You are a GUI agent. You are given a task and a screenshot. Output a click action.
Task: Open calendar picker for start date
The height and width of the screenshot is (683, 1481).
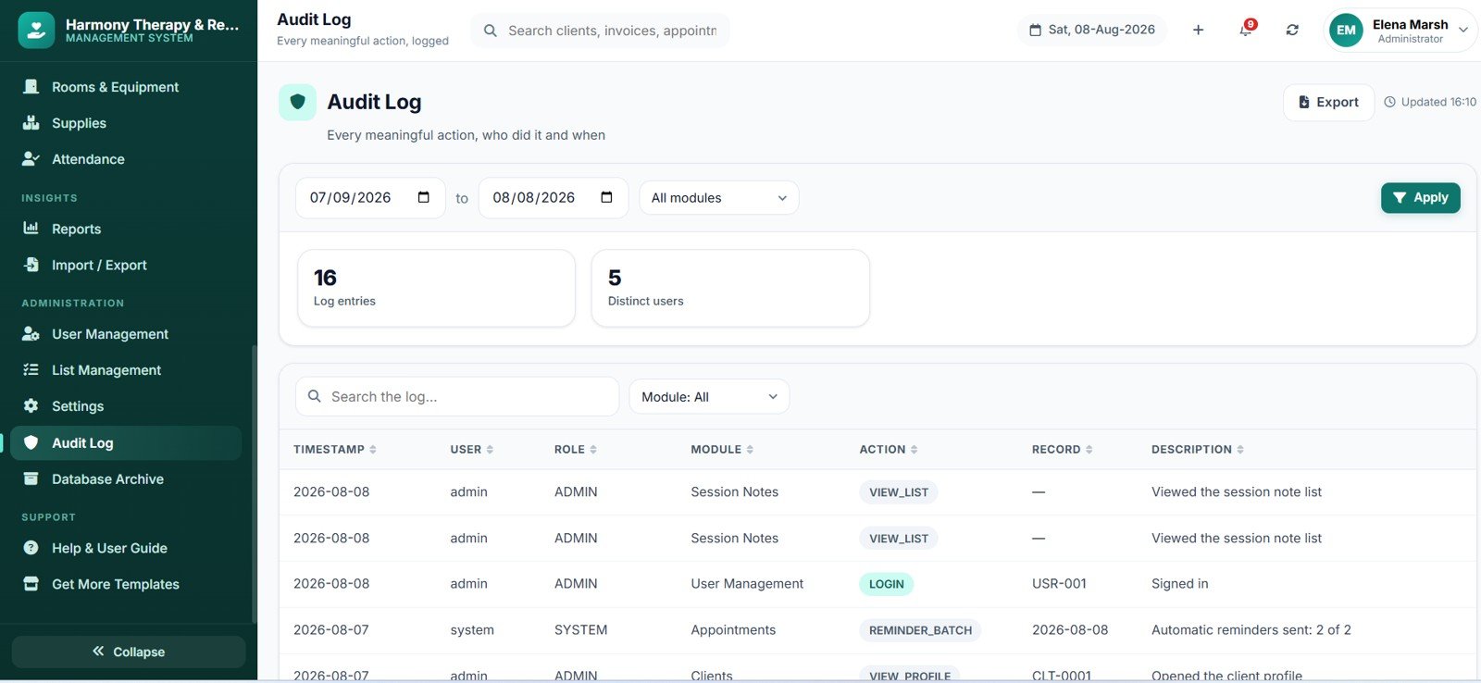pyautogui.click(x=424, y=197)
